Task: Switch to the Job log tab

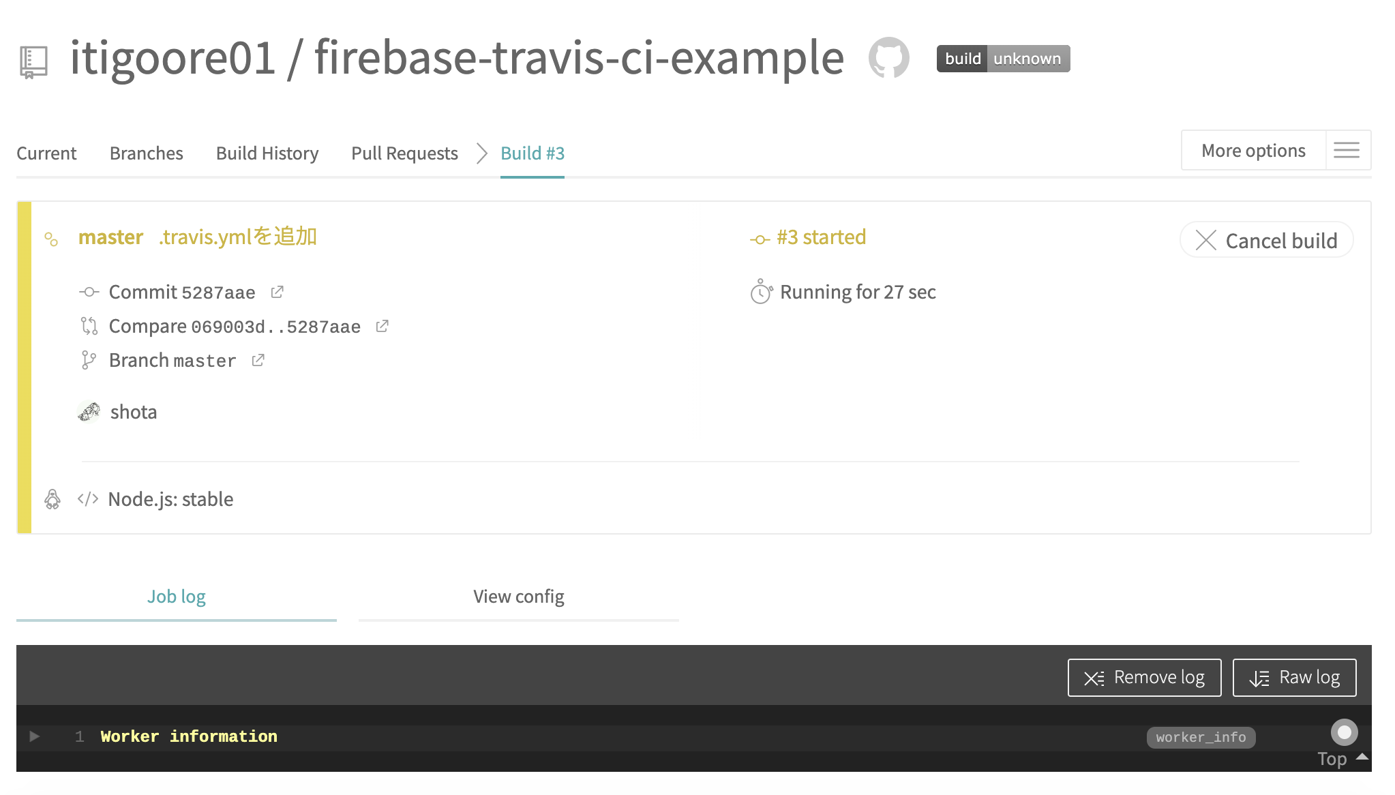Action: [x=177, y=595]
